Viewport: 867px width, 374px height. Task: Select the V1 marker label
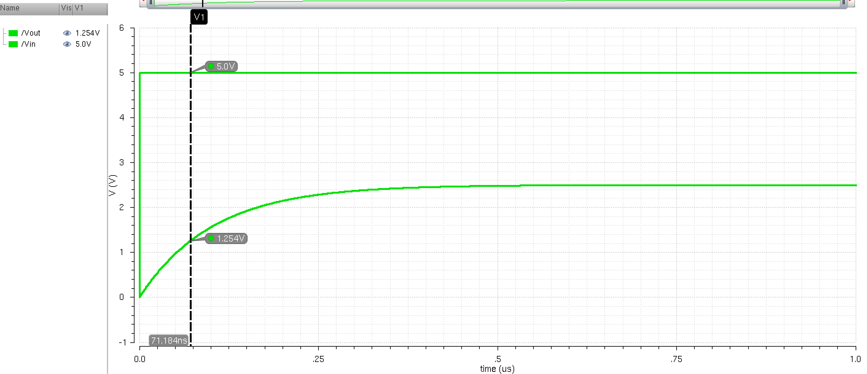pos(200,17)
